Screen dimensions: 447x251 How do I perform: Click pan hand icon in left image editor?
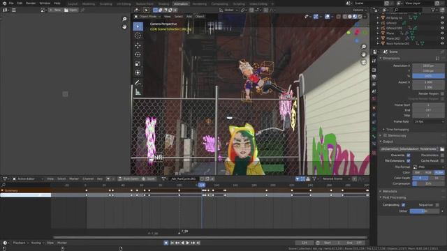[124, 26]
